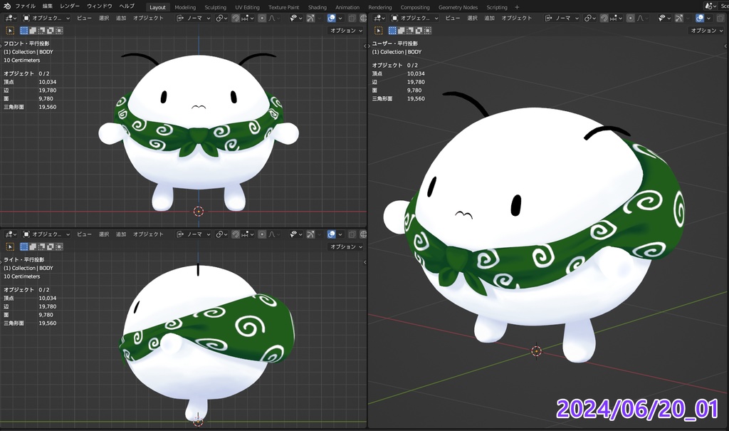The width and height of the screenshot is (729, 431).
Task: Toggle proportional editing in front view
Action: (x=262, y=18)
